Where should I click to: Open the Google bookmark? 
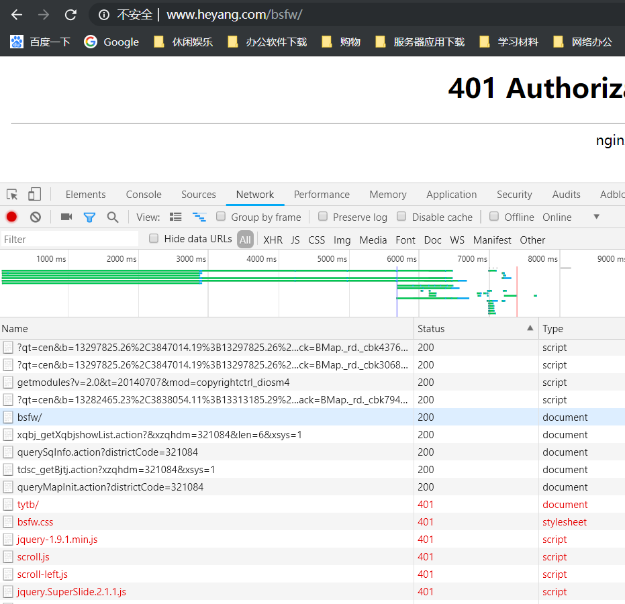coord(111,42)
